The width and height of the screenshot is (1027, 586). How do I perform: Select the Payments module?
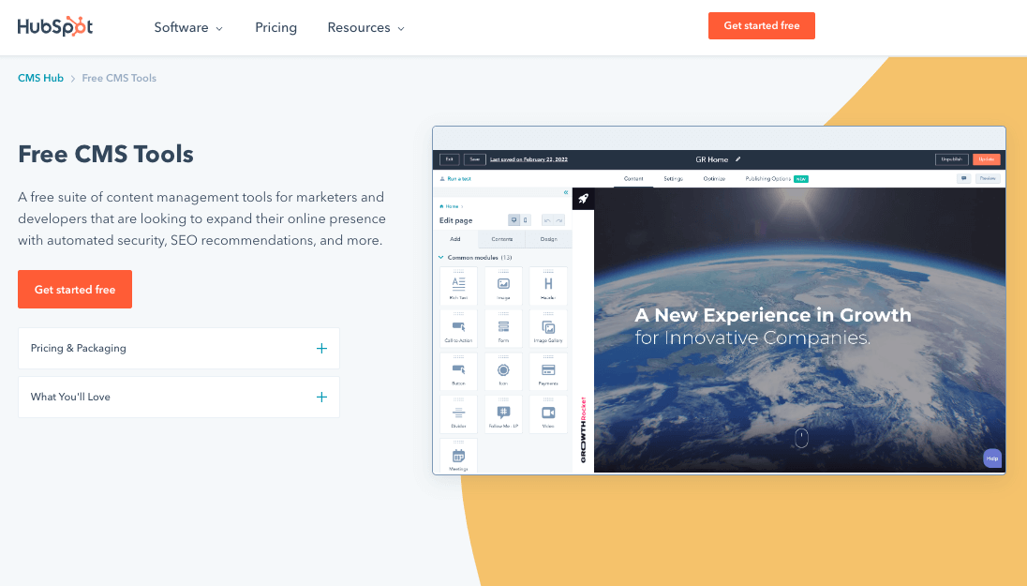point(548,371)
